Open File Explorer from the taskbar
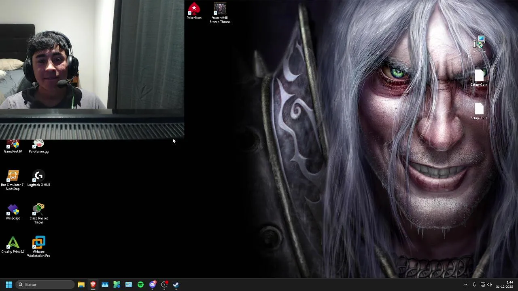The height and width of the screenshot is (291, 518). pyautogui.click(x=81, y=285)
